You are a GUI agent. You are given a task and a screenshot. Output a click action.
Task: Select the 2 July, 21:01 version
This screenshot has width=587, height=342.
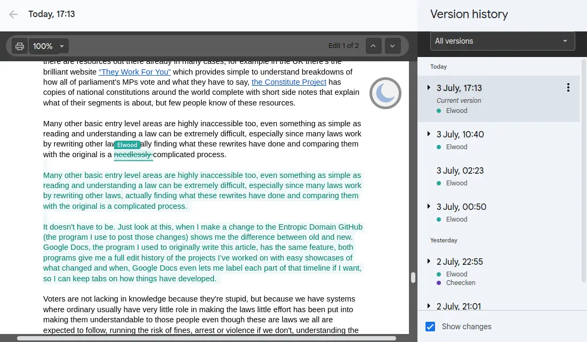pos(459,306)
